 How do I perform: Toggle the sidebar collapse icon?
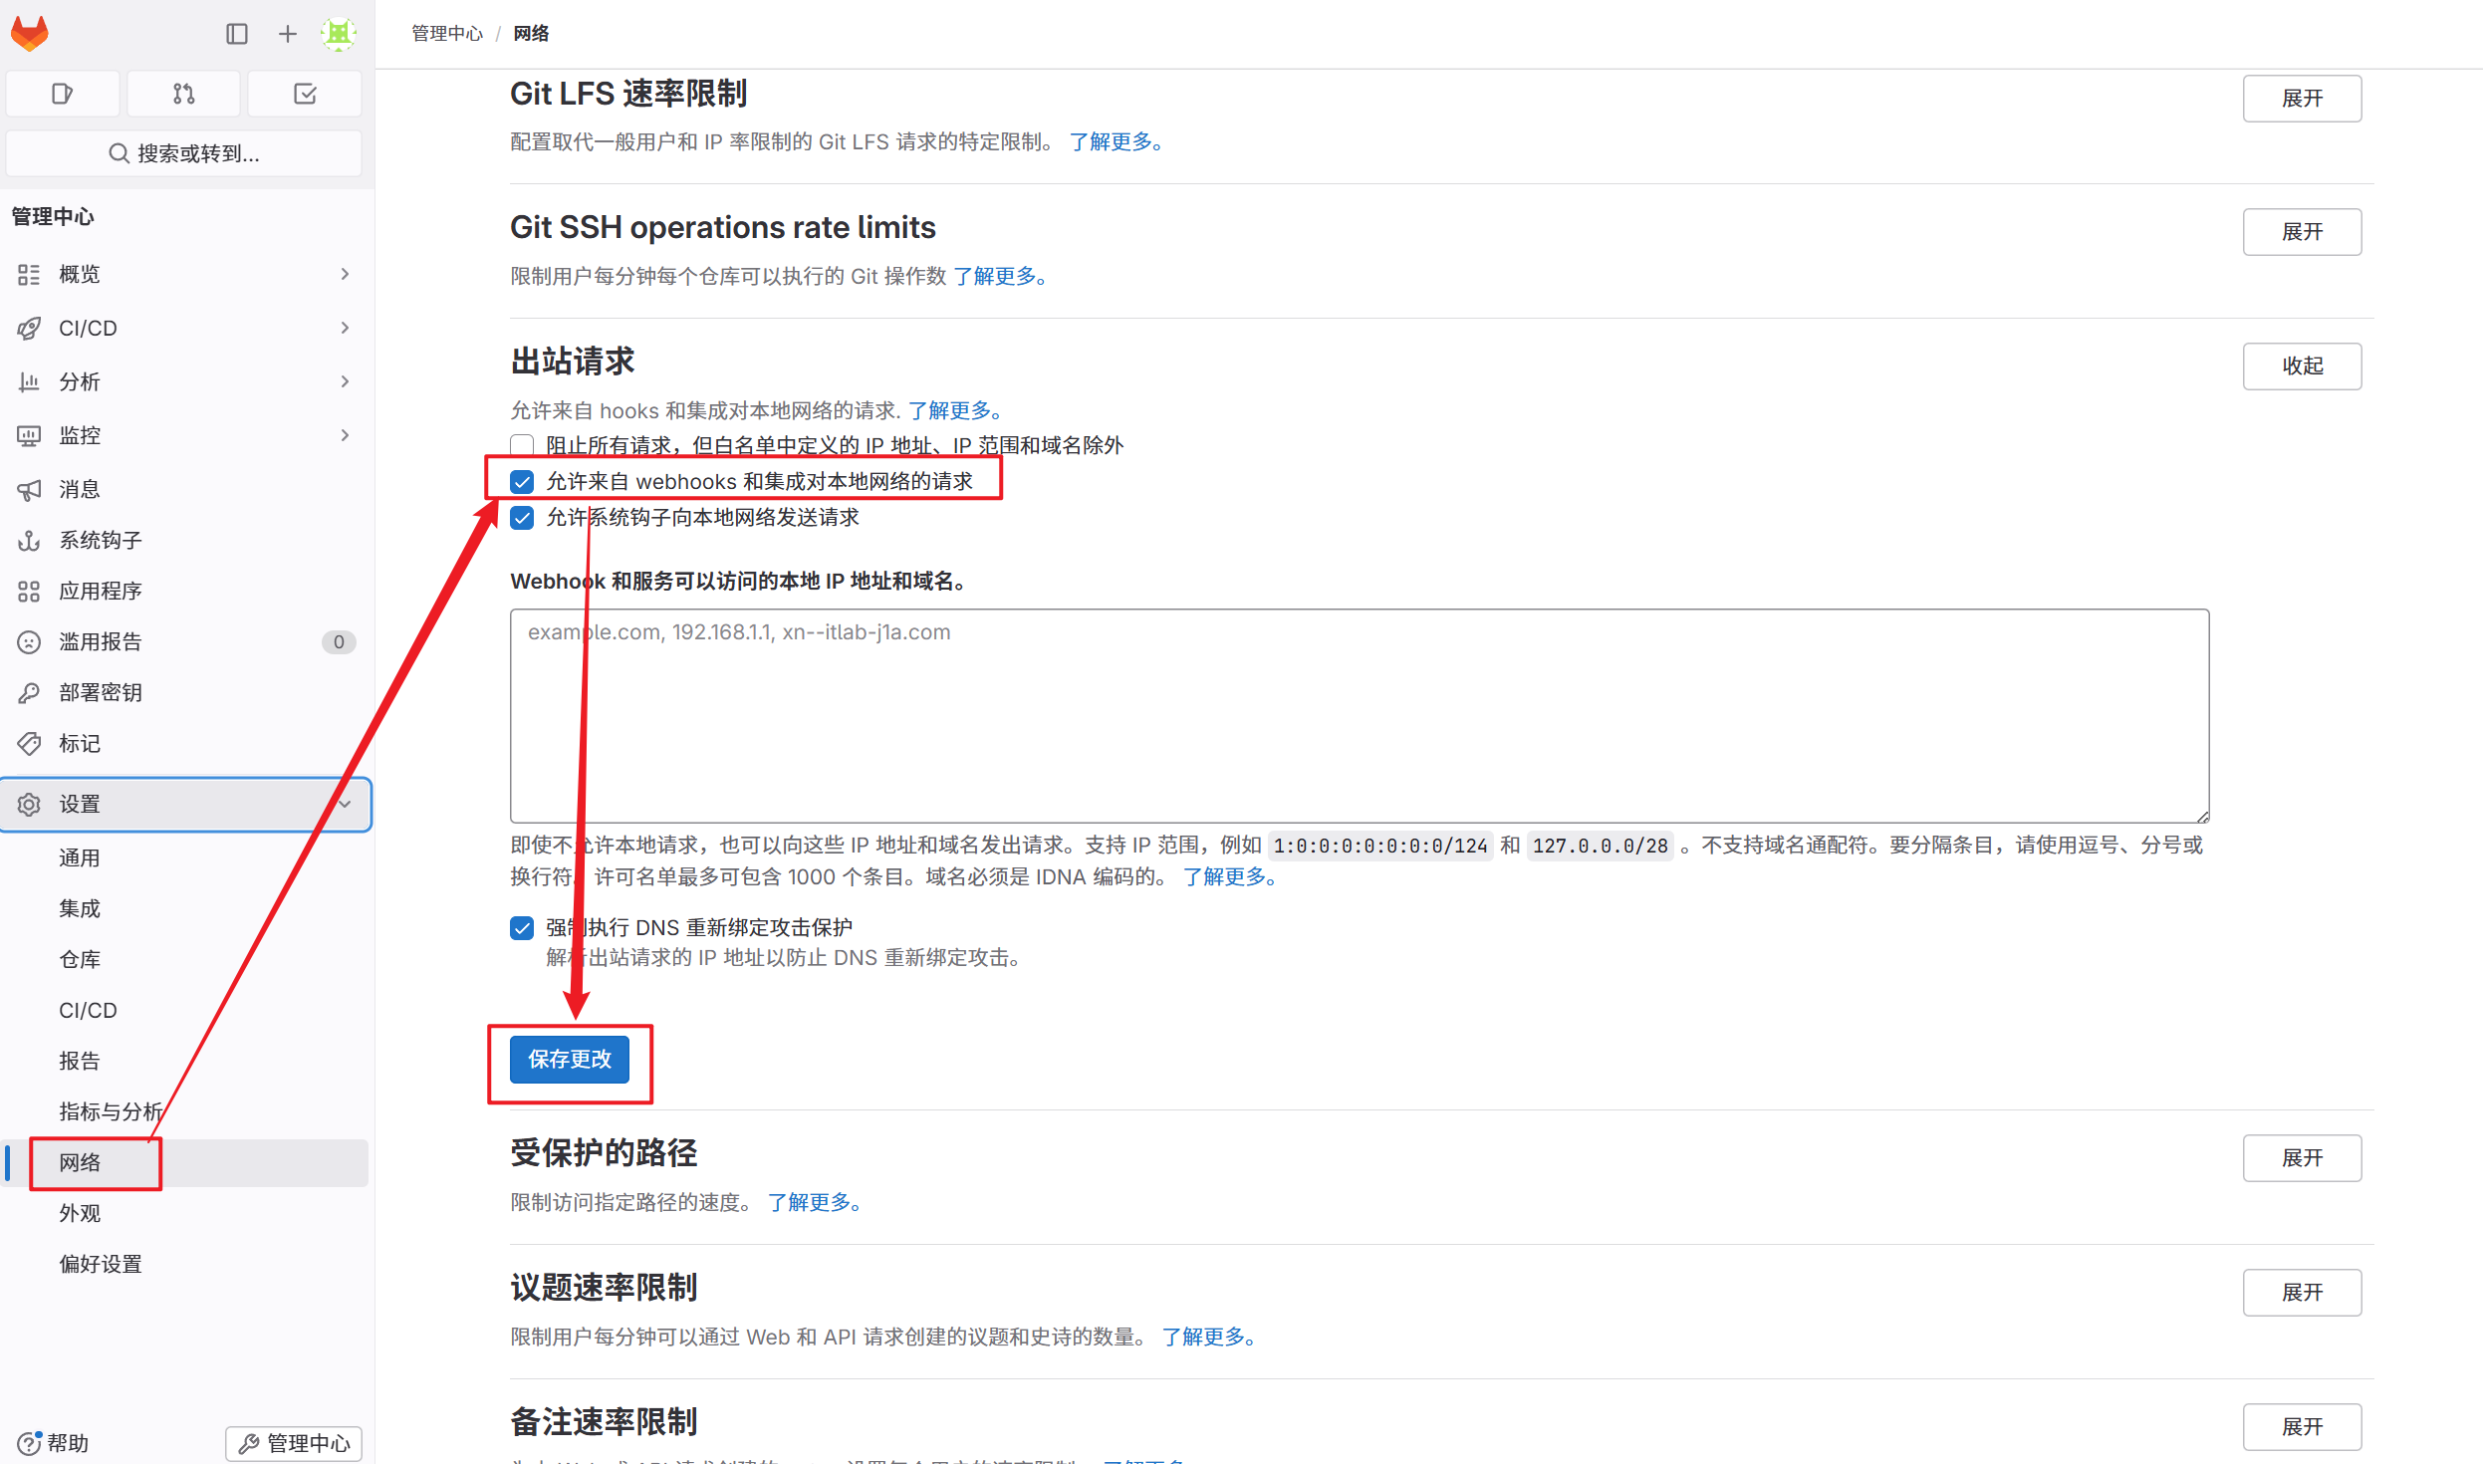pos(237,34)
